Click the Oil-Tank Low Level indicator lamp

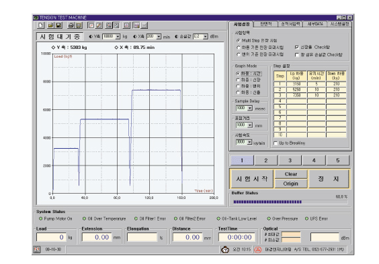[218, 218]
